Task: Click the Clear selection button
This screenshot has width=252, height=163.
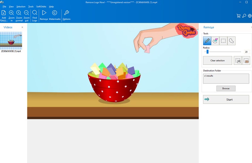Action: pyautogui.click(x=217, y=60)
